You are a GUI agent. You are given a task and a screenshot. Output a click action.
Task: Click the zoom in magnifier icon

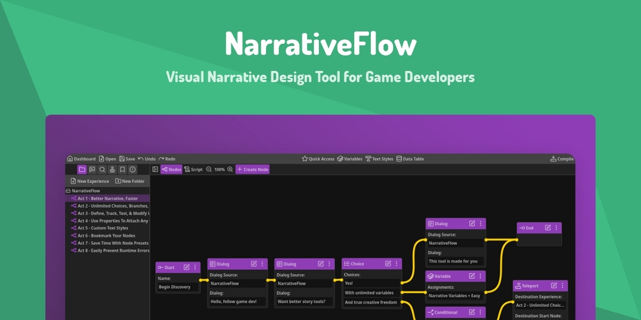230,170
